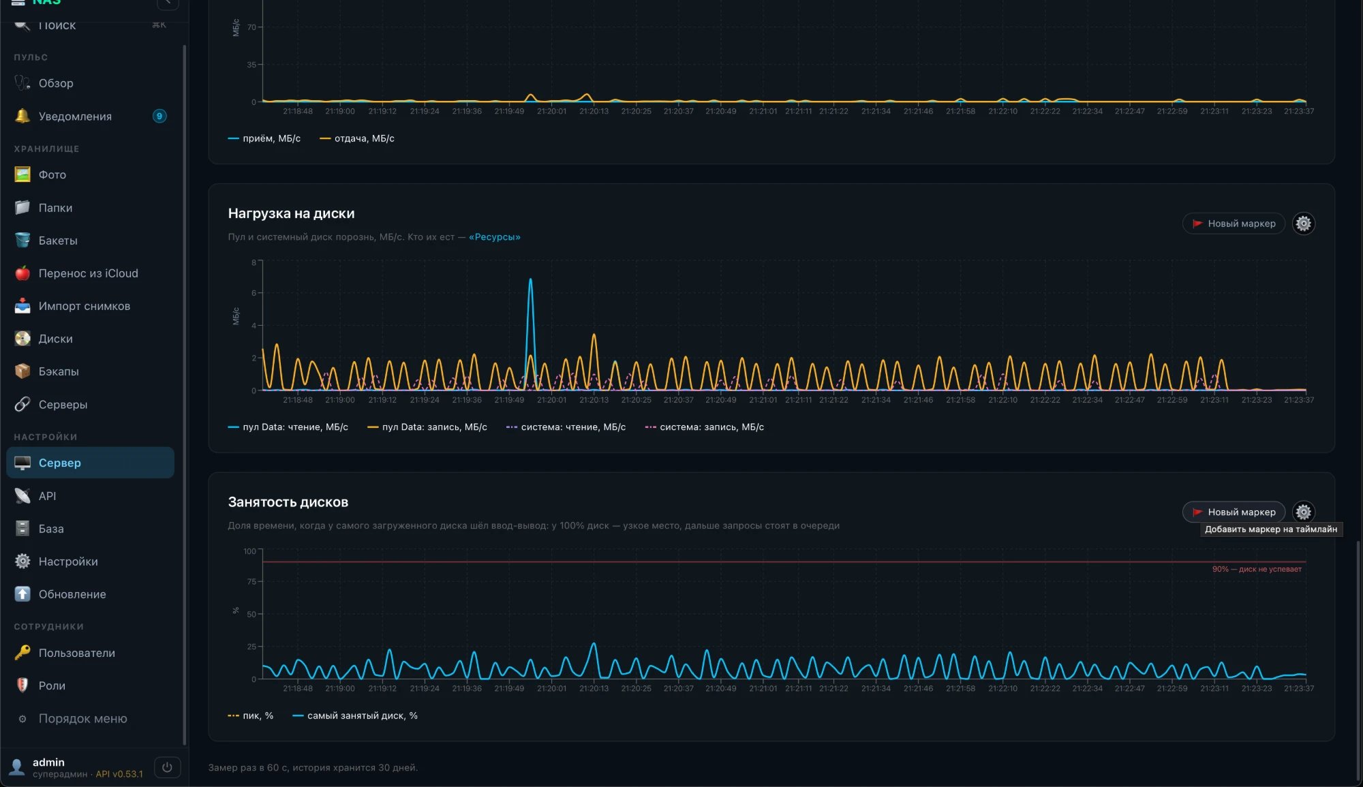Screen dimensions: 1363x787
Task: Open Пользователи users page
Action: (90, 653)
